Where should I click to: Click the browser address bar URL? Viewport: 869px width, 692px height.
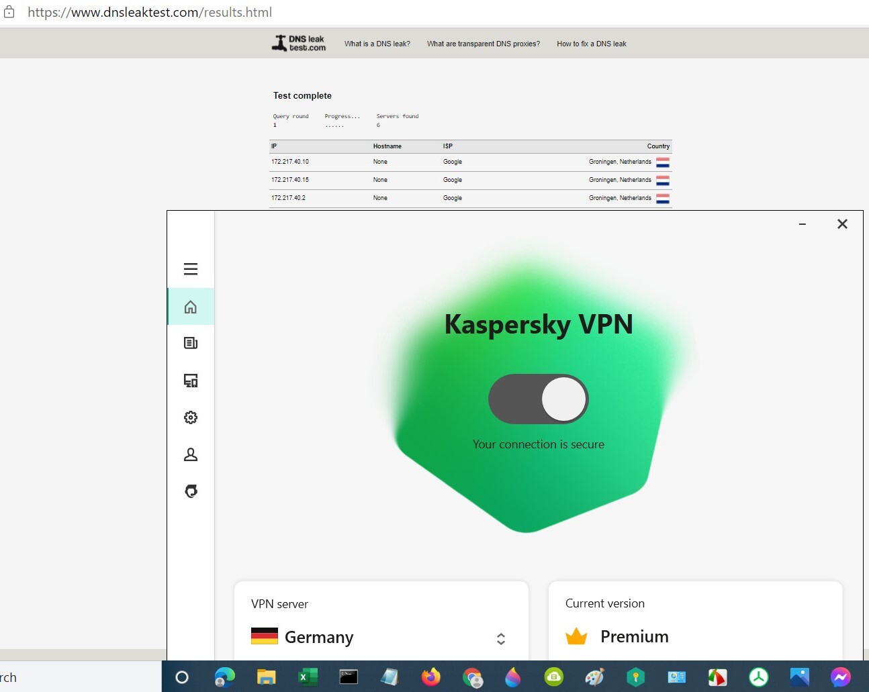[x=150, y=12]
